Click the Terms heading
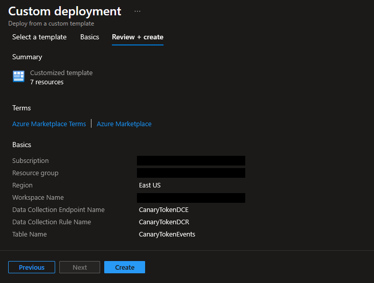 click(21, 108)
